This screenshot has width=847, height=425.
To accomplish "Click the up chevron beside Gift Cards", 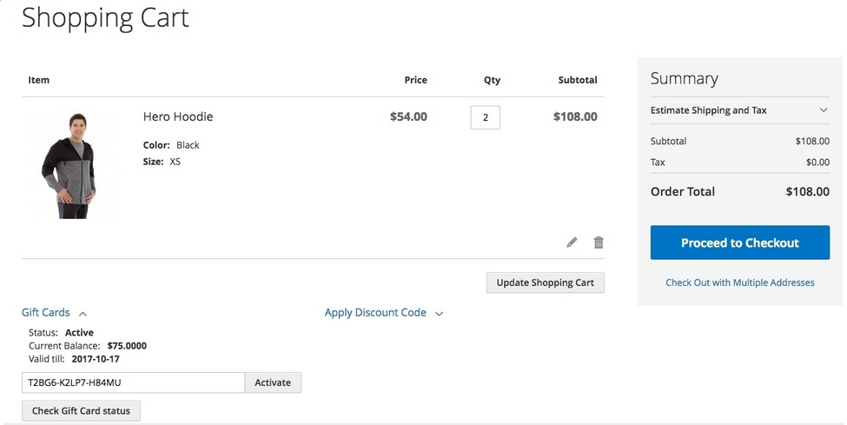I will pyautogui.click(x=83, y=314).
